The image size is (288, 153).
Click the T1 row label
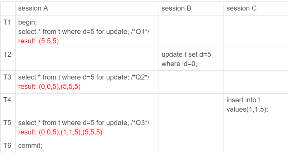click(x=7, y=22)
